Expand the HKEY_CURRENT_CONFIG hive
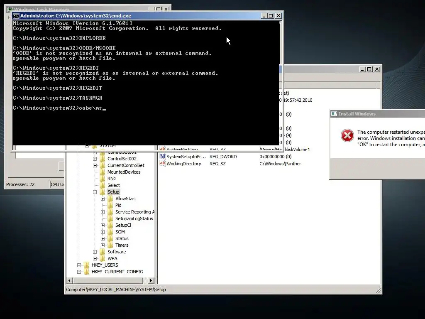The height and width of the screenshot is (319, 425). pos(79,272)
